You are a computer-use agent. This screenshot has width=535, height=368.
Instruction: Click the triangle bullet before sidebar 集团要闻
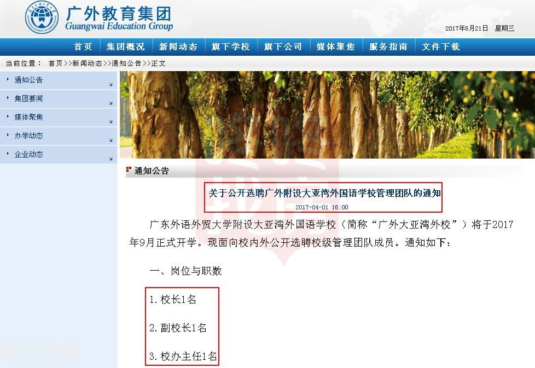click(8, 98)
